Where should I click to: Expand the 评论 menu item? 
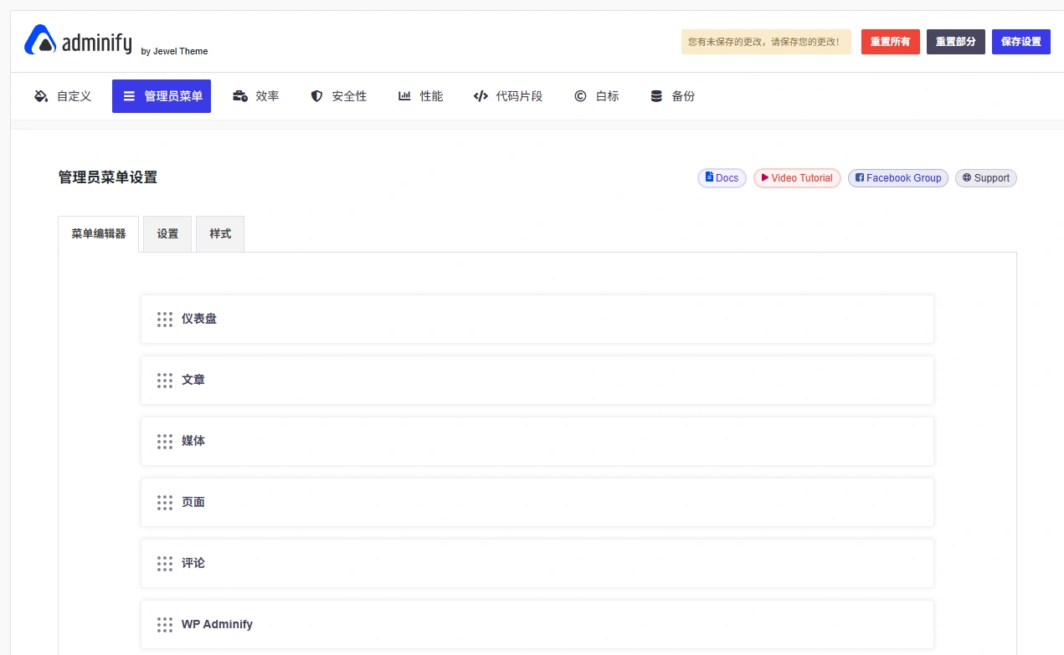[x=536, y=563]
